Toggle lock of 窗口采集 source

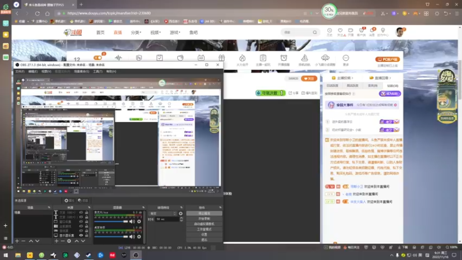(87, 221)
